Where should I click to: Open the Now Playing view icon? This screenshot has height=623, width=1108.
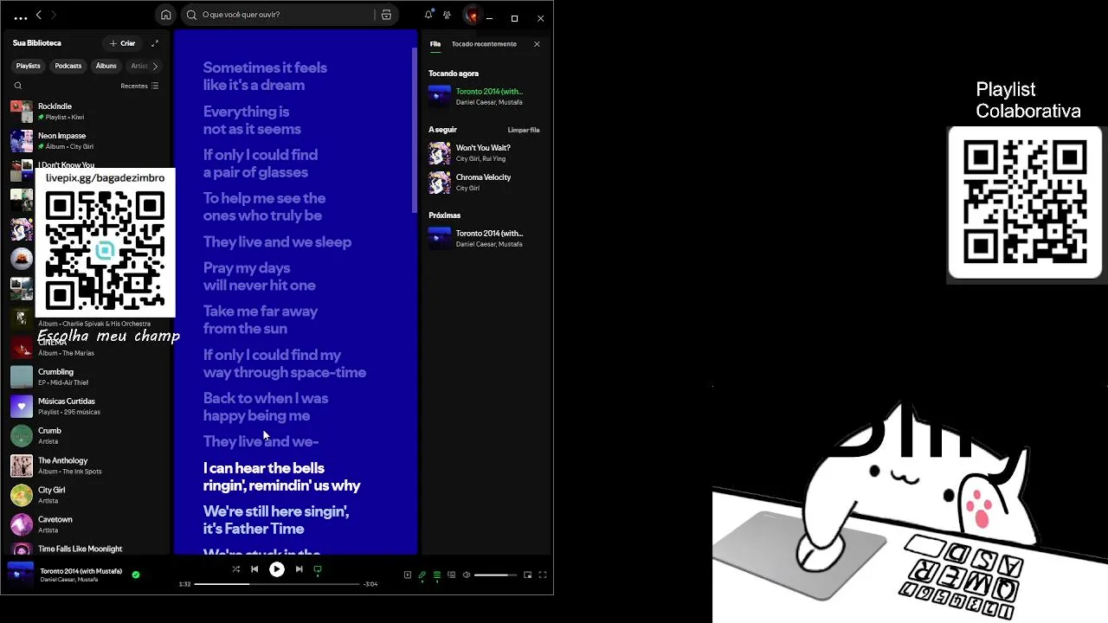click(x=408, y=575)
